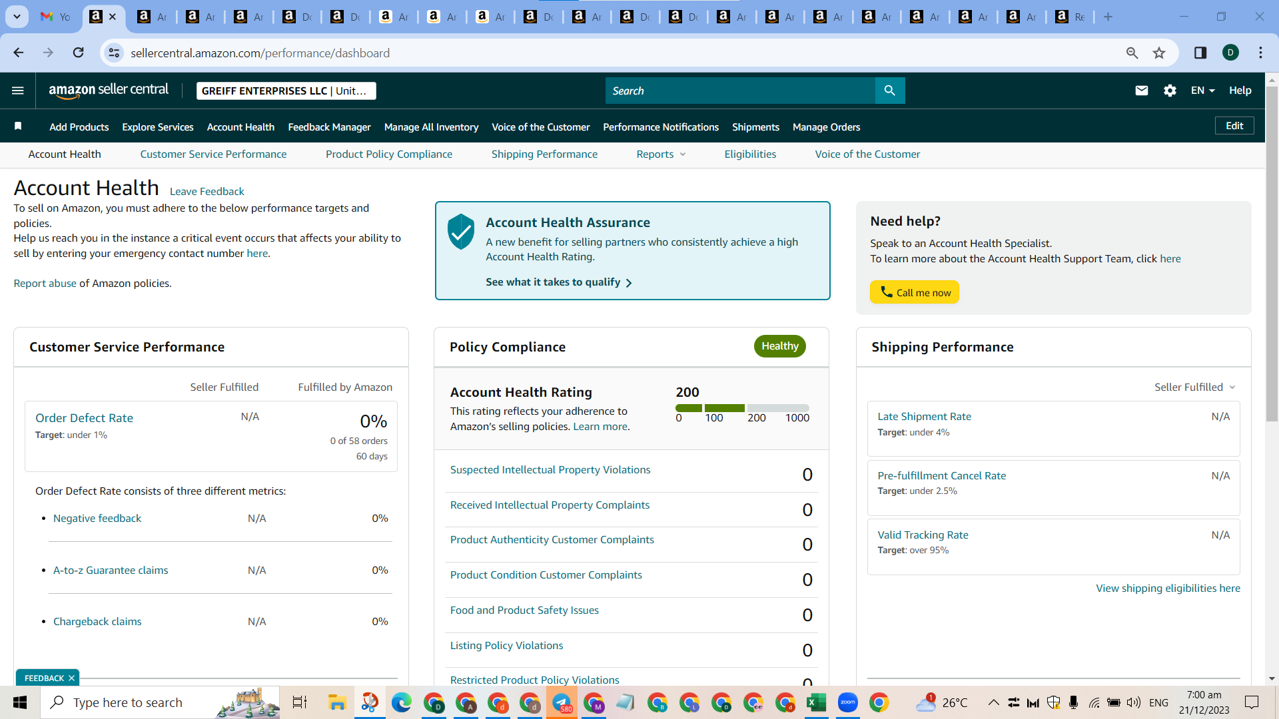Click the zoom magnifier in address bar
This screenshot has width=1279, height=719.
[1132, 53]
